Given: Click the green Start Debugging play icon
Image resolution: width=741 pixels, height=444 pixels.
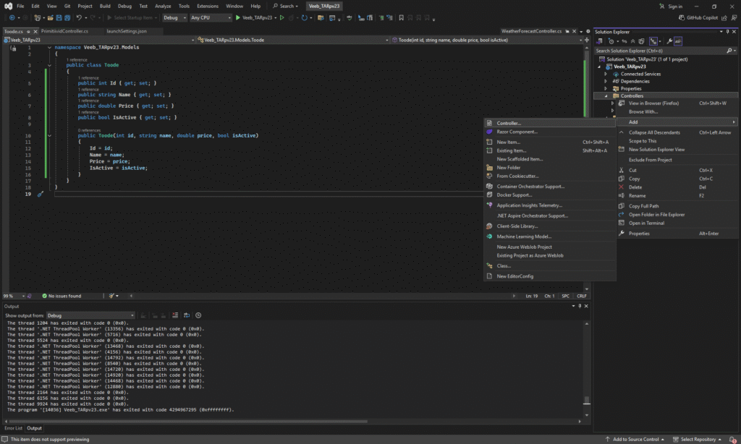Looking at the screenshot, I should coord(237,17).
